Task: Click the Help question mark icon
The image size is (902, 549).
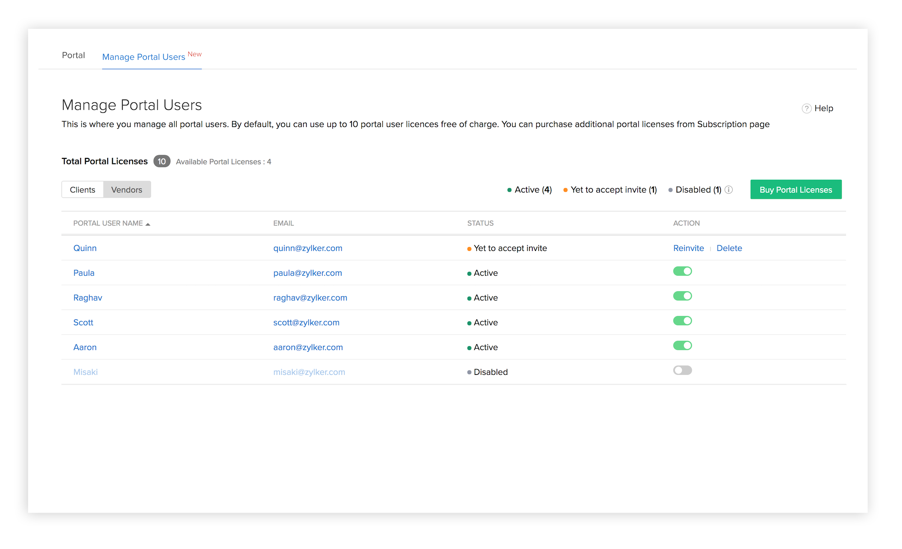Action: click(806, 108)
